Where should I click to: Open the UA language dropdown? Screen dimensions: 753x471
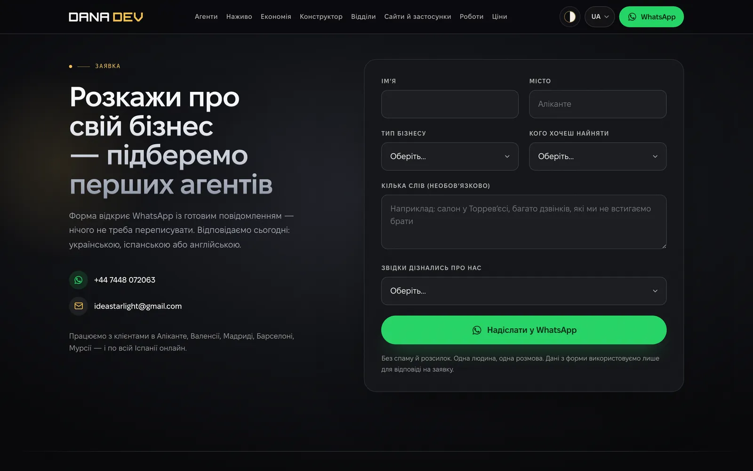(x=600, y=17)
